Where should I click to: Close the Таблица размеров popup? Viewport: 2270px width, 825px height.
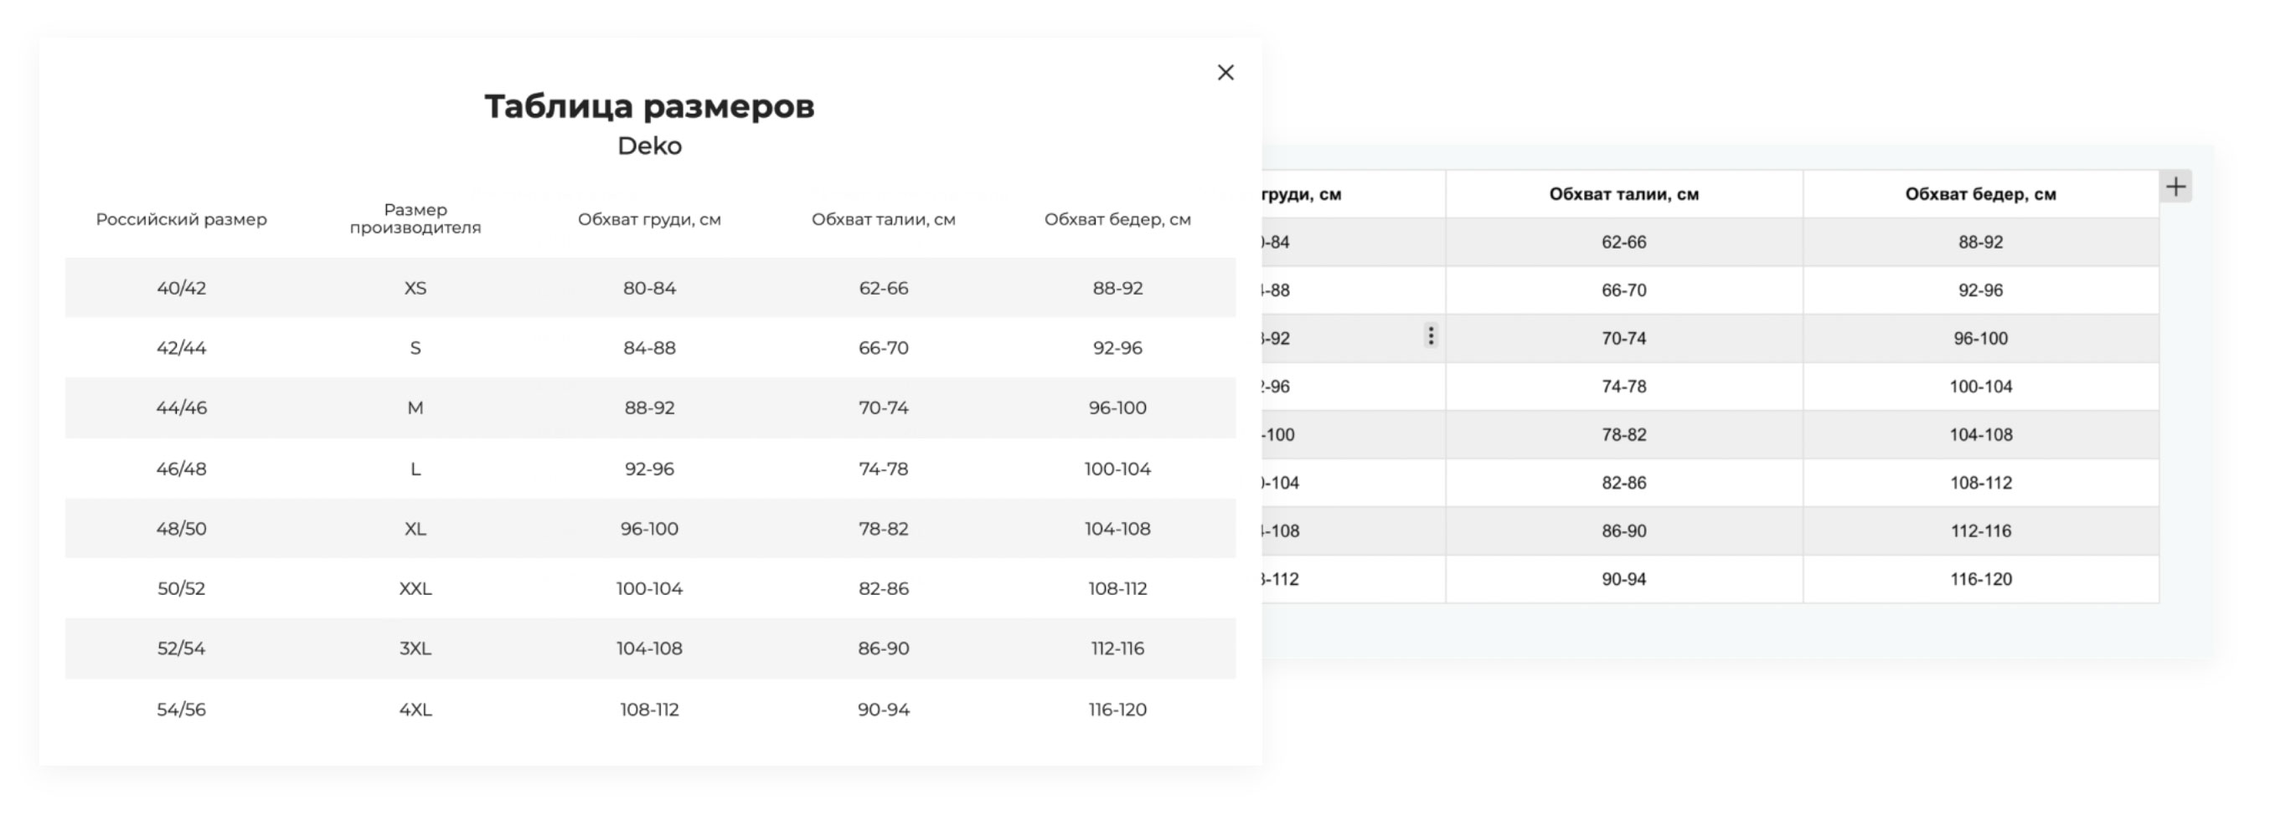tap(1225, 73)
